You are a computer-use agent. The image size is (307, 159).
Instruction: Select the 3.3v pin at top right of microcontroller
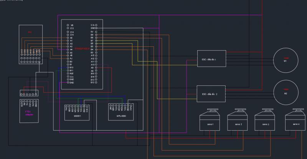[x=92, y=25]
